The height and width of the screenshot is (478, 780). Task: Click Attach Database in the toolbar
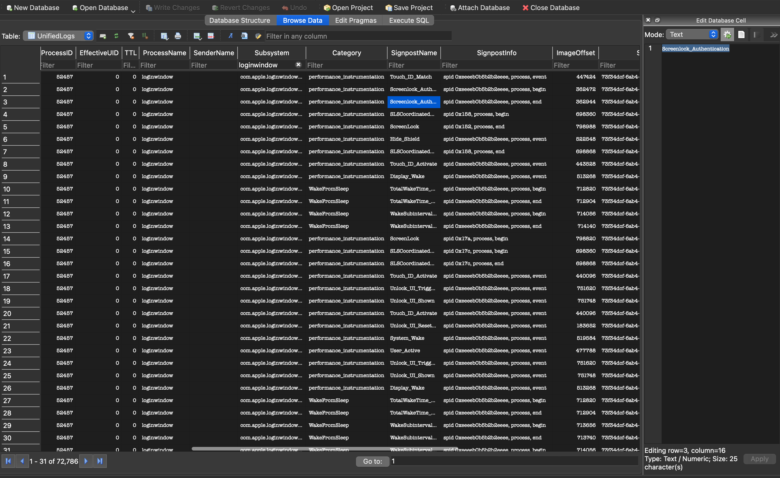click(x=480, y=8)
